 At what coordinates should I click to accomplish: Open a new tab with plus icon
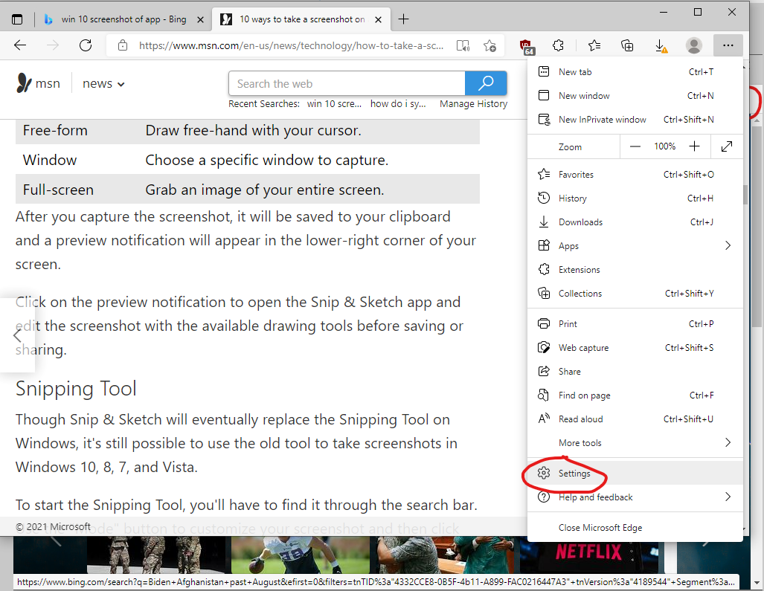[403, 19]
